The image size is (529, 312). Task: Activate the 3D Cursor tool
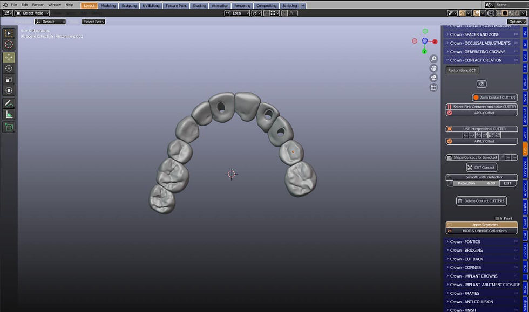(9, 45)
